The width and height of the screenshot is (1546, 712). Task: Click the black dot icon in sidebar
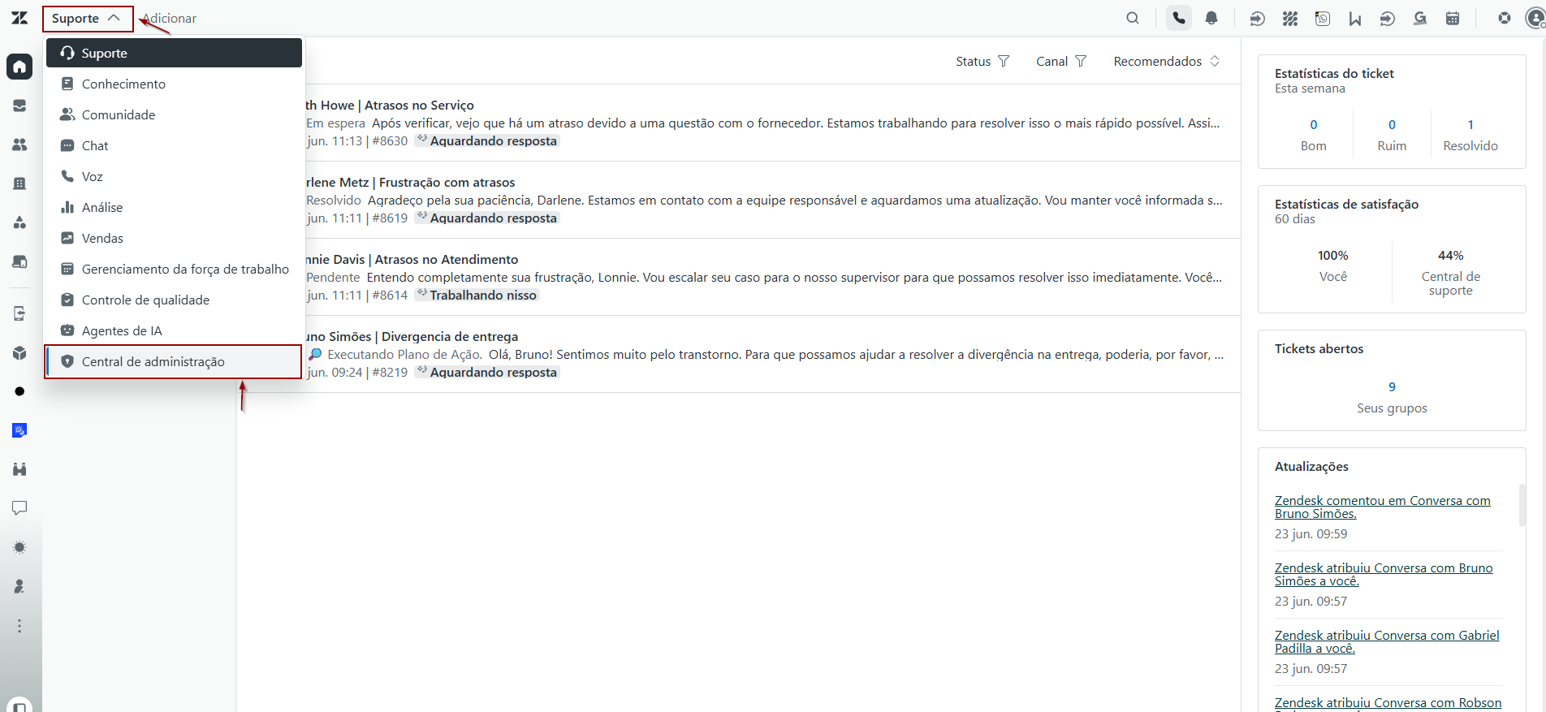(19, 391)
